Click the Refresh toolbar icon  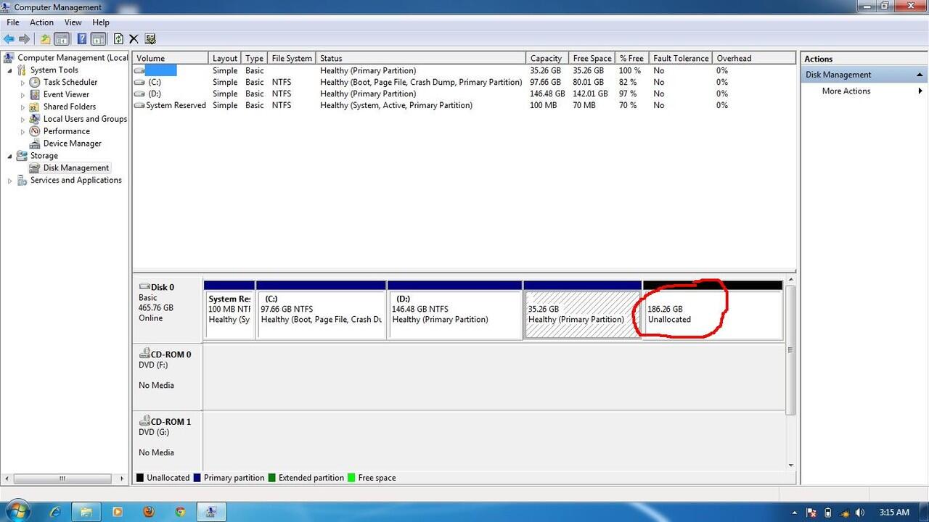118,39
